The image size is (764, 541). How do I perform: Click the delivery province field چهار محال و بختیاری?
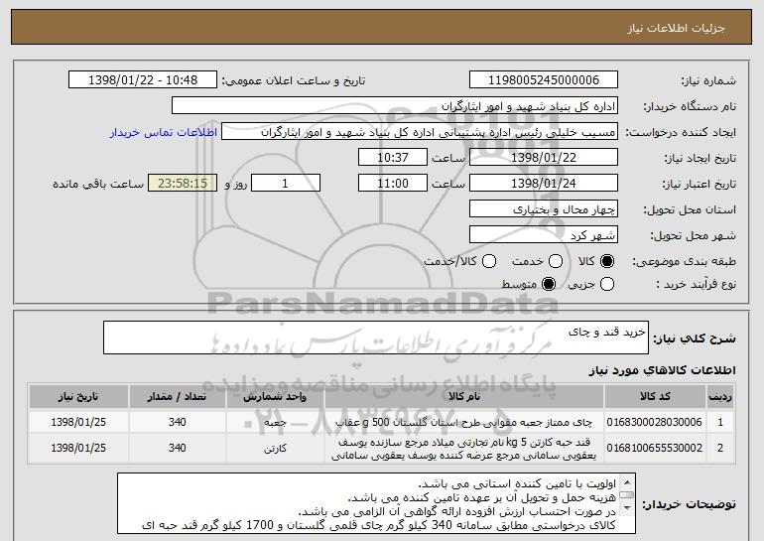[x=544, y=209]
